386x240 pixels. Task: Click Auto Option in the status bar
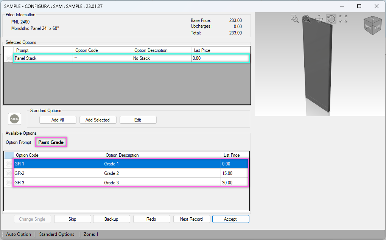click(x=18, y=234)
